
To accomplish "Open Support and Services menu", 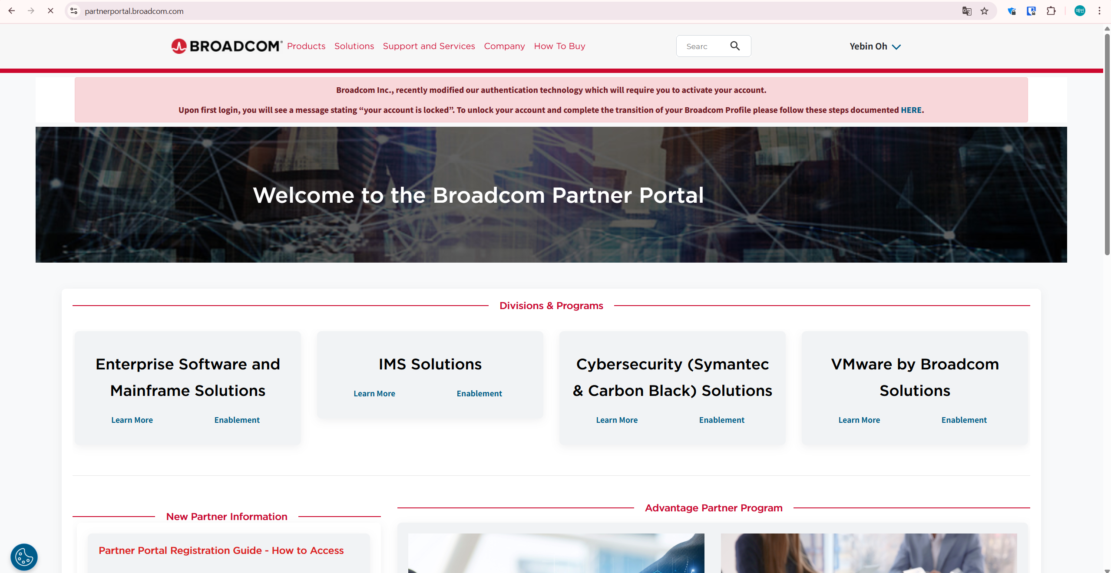I will tap(429, 46).
